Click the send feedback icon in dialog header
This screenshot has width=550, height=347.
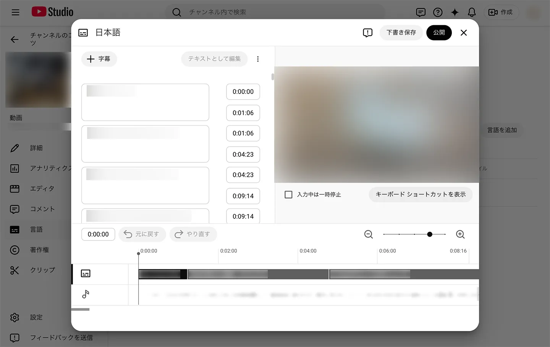(x=367, y=33)
